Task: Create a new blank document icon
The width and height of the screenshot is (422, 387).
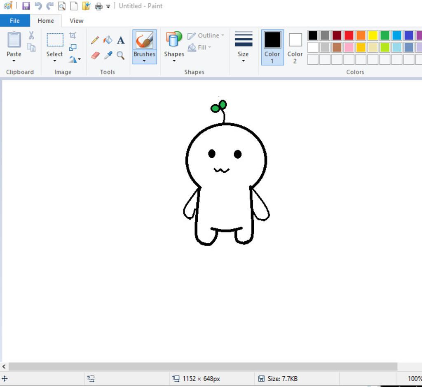Action: pos(74,6)
